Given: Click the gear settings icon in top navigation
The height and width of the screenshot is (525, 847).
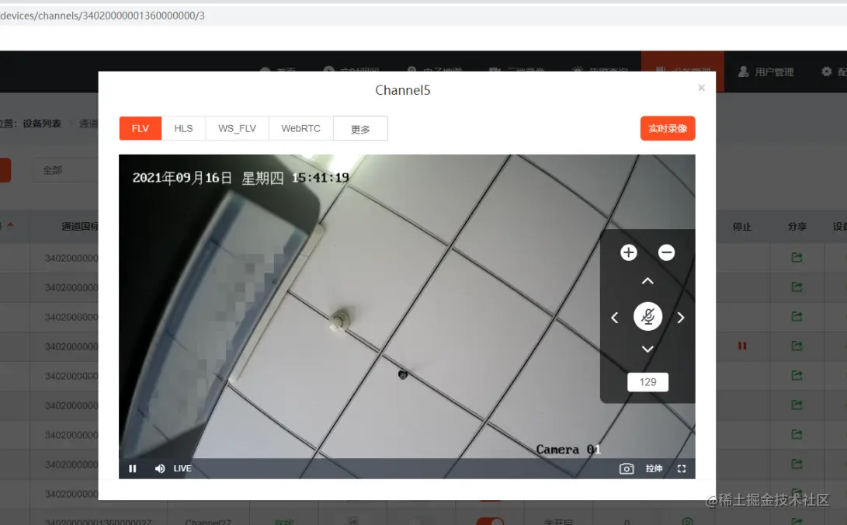Looking at the screenshot, I should point(827,71).
